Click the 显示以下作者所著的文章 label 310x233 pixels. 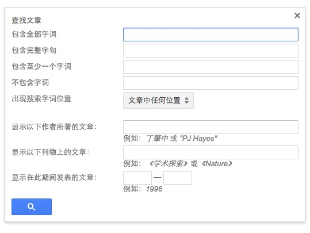[x=55, y=127]
